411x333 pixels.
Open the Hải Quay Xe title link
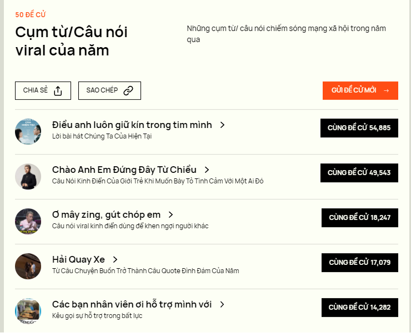(78, 260)
